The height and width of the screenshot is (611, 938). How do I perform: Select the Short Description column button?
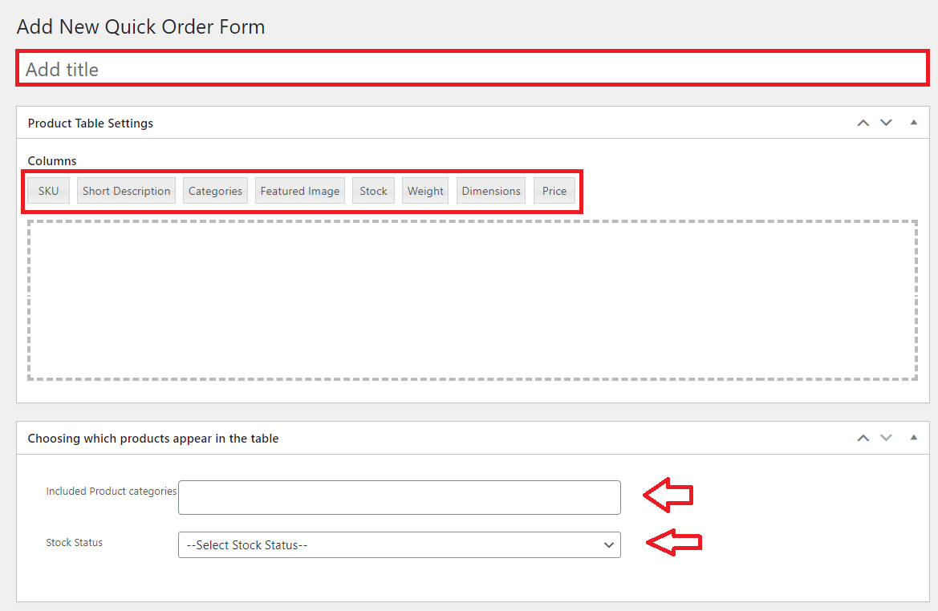point(126,191)
